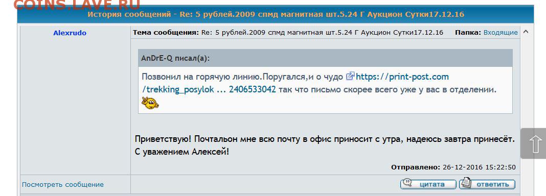Image resolution: width=546 pixels, height=196 pixels.
Task: Click the peace-sign smiley emoticon
Action: point(150,103)
